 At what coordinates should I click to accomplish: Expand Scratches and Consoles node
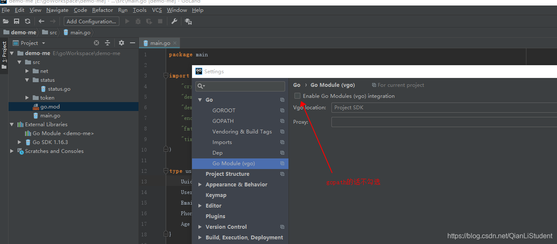12,151
